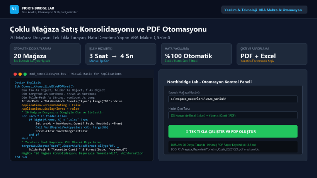Click the For Each f In folder.Files line

click(44, 116)
